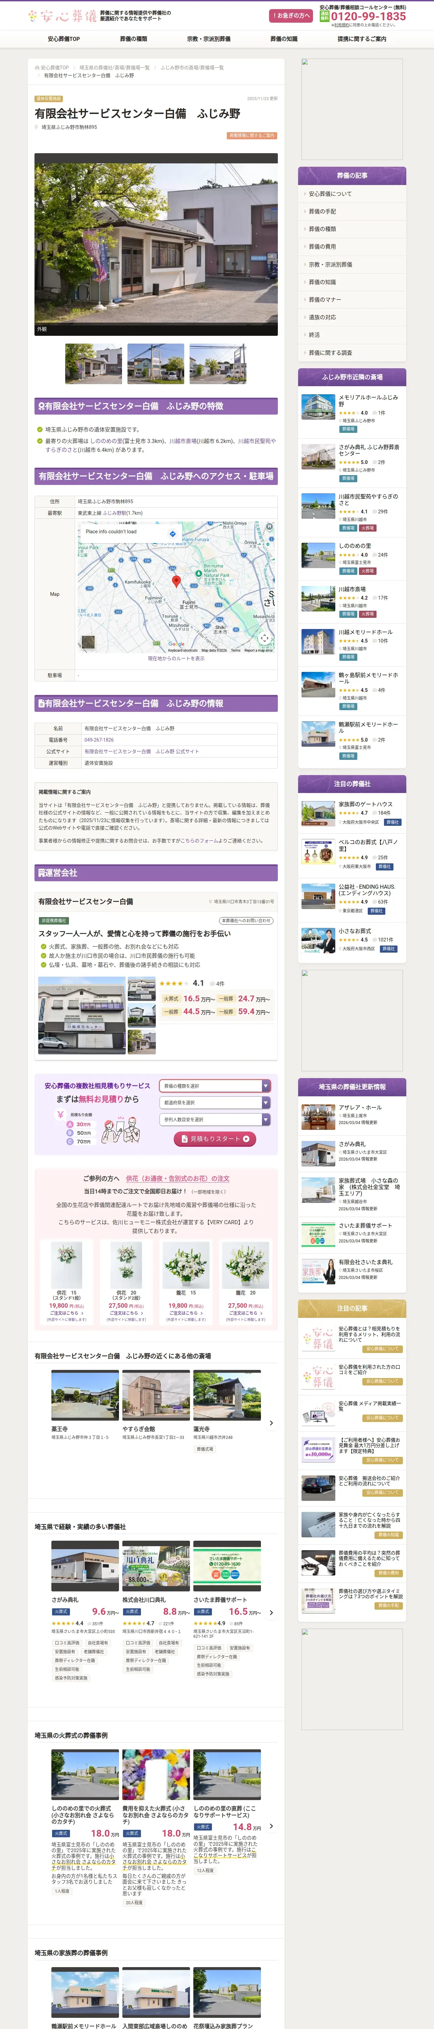
Task: Open ふじみ野 公式サイト link
Action: (141, 751)
